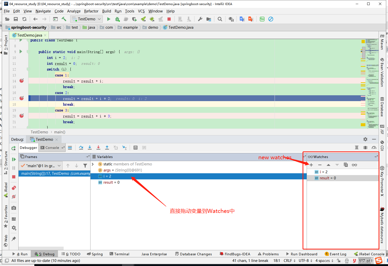Screen dimensions: 388x266
Task: Select the result = 0 variable row
Action: point(198,182)
